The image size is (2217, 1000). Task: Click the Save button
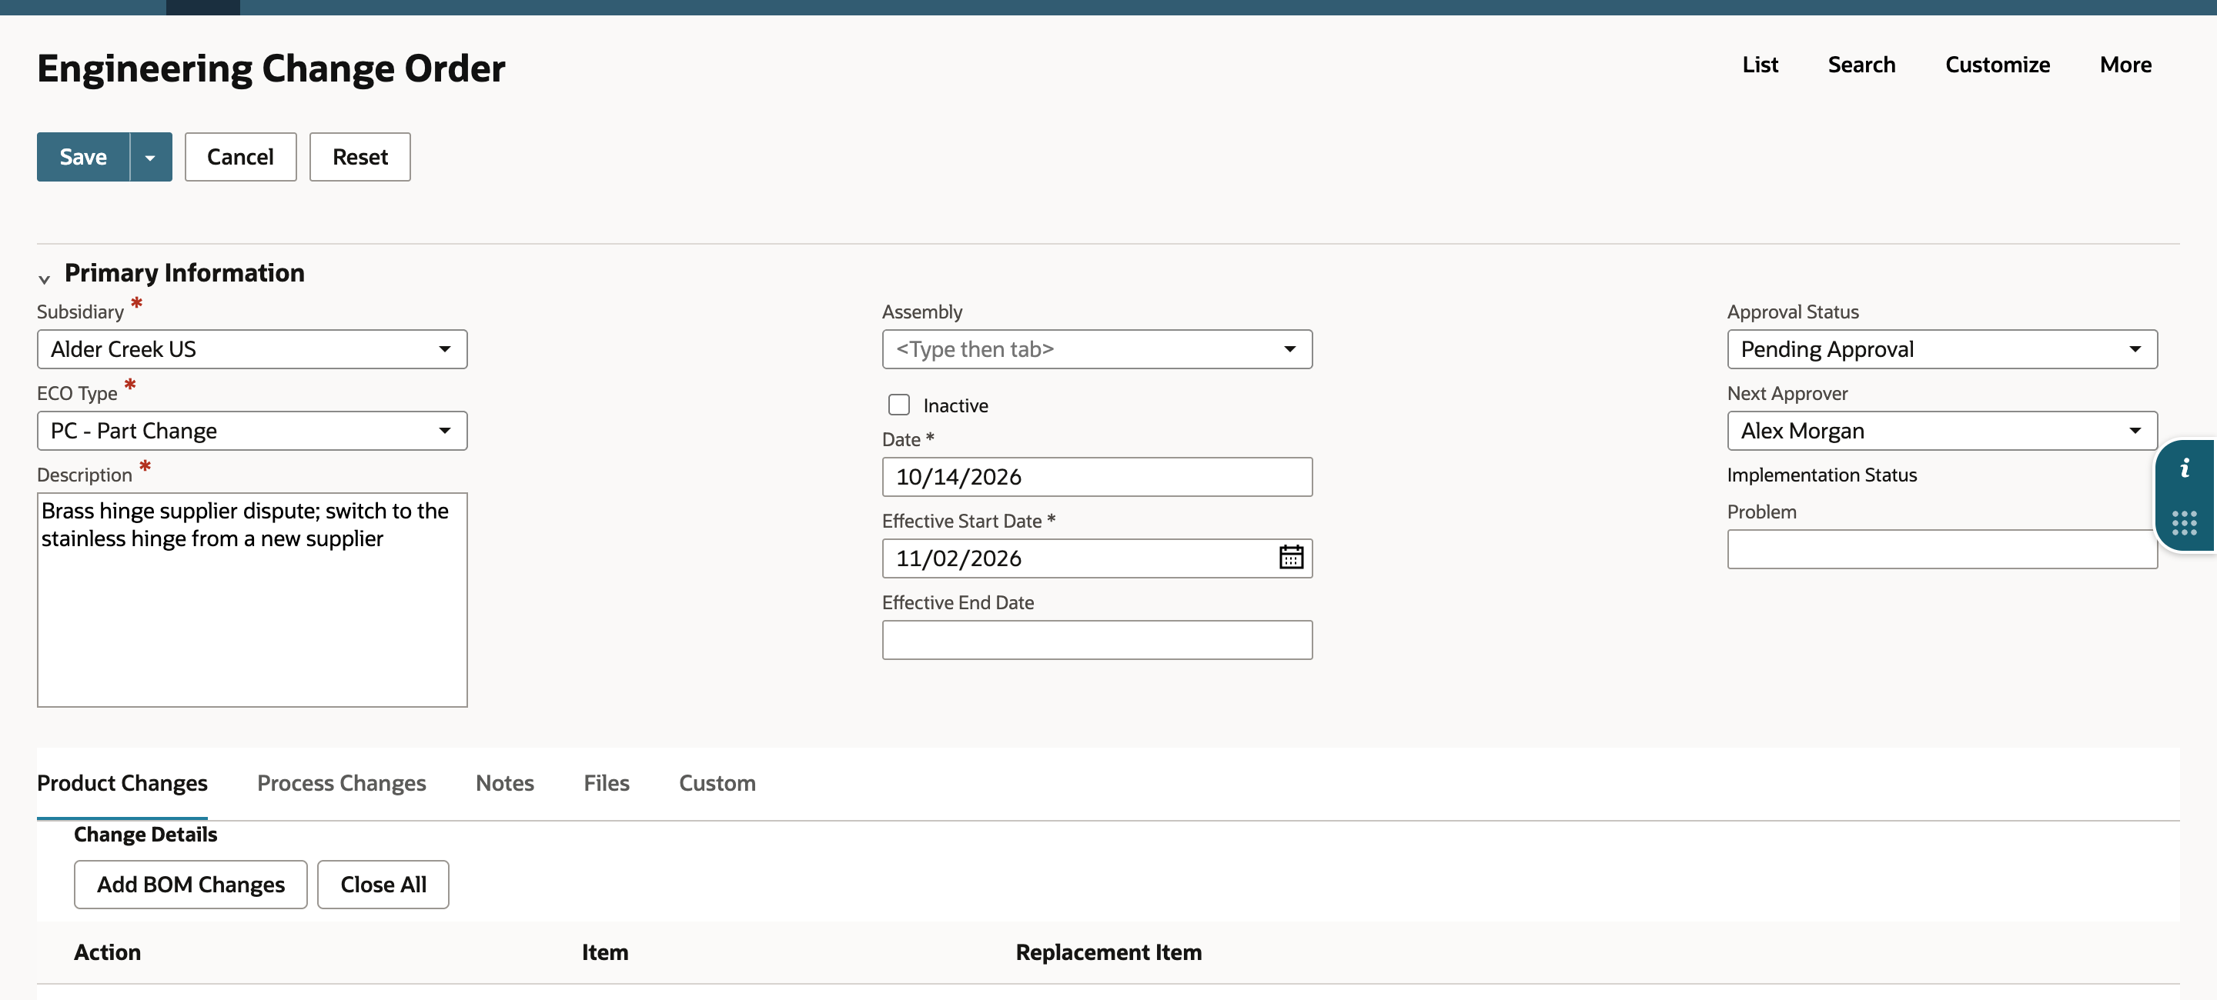pyautogui.click(x=83, y=158)
